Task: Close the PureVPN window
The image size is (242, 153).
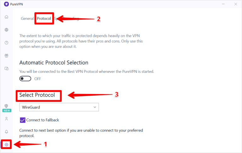Action: tap(235, 4)
